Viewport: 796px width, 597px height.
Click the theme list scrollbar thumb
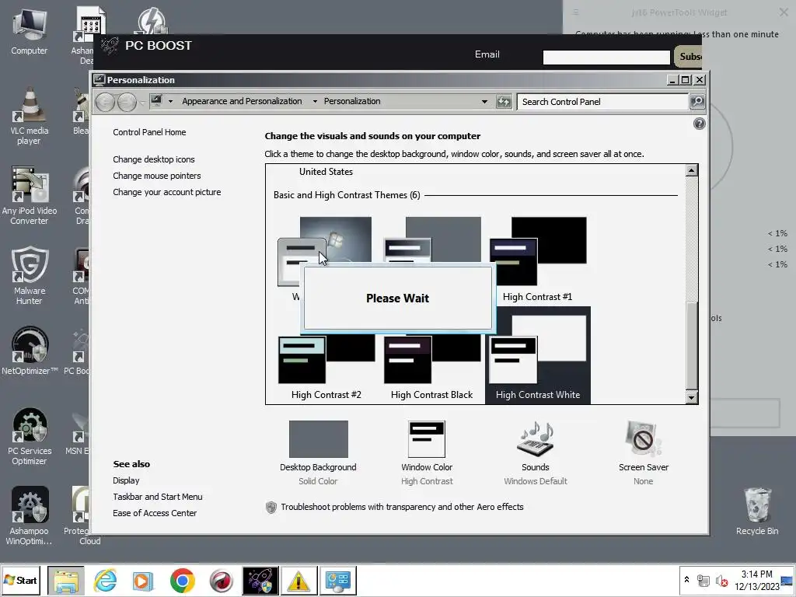691,345
